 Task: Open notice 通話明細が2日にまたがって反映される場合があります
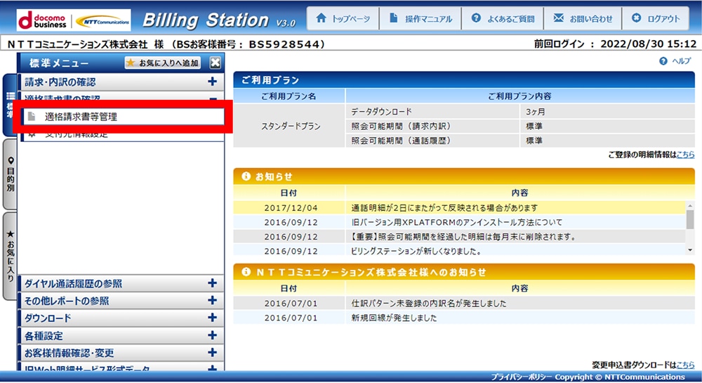pos(444,208)
